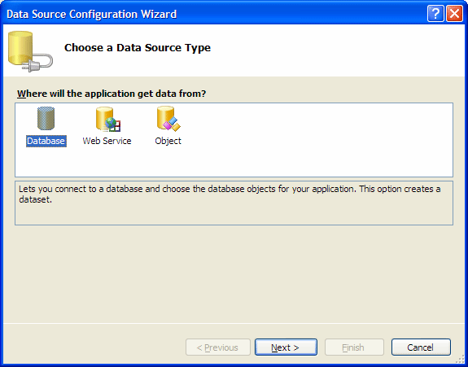Click the Database text label
Image resolution: width=468 pixels, height=367 pixels.
pyautogui.click(x=46, y=141)
